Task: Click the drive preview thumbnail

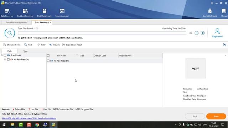Action: coord(196,68)
